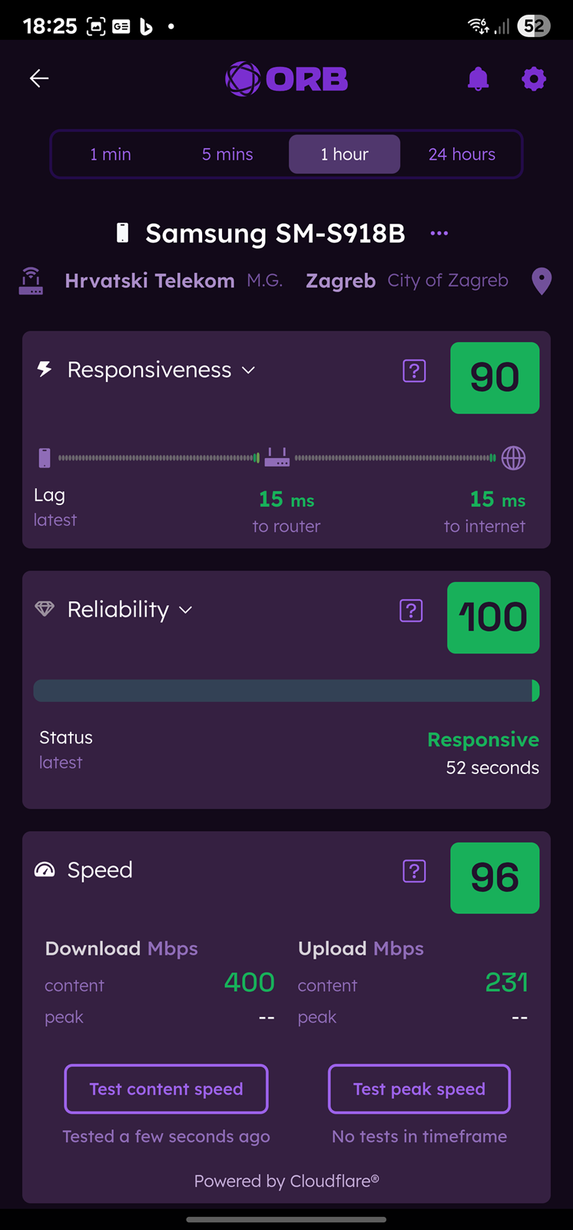The width and height of the screenshot is (573, 1230).
Task: Open the Reliability help question icon
Action: (411, 611)
